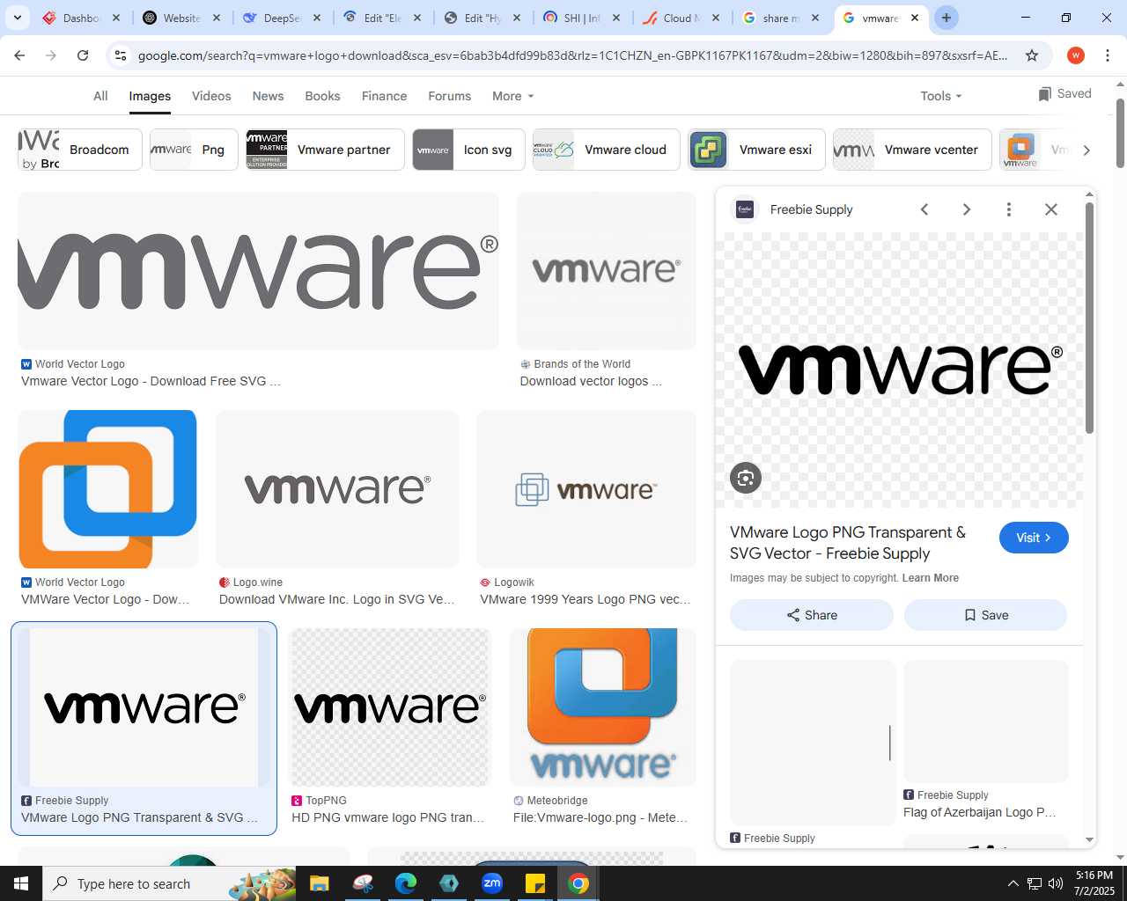Open network status in system tray
Viewport: 1127px width, 901px height.
pyautogui.click(x=1035, y=883)
